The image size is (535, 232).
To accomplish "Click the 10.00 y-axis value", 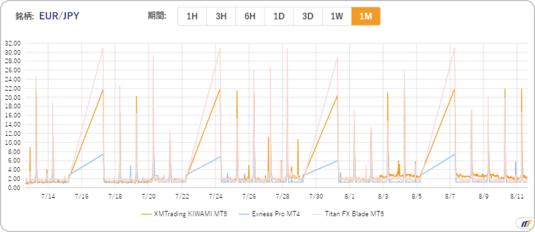I will 13,142.
